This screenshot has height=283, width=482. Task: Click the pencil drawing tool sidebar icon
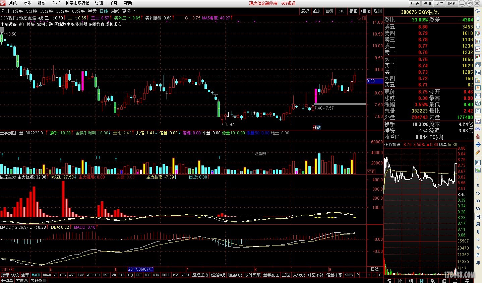tap(478, 152)
